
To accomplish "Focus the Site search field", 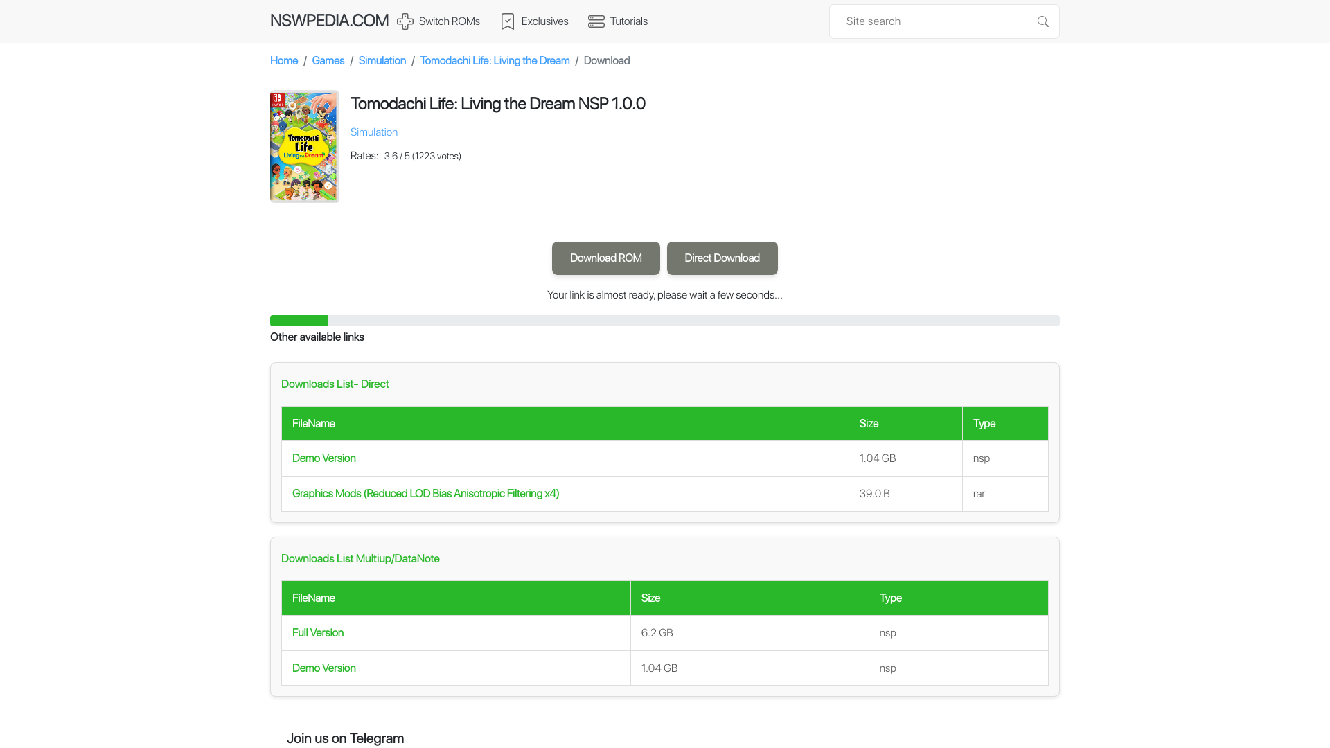I will [x=944, y=21].
